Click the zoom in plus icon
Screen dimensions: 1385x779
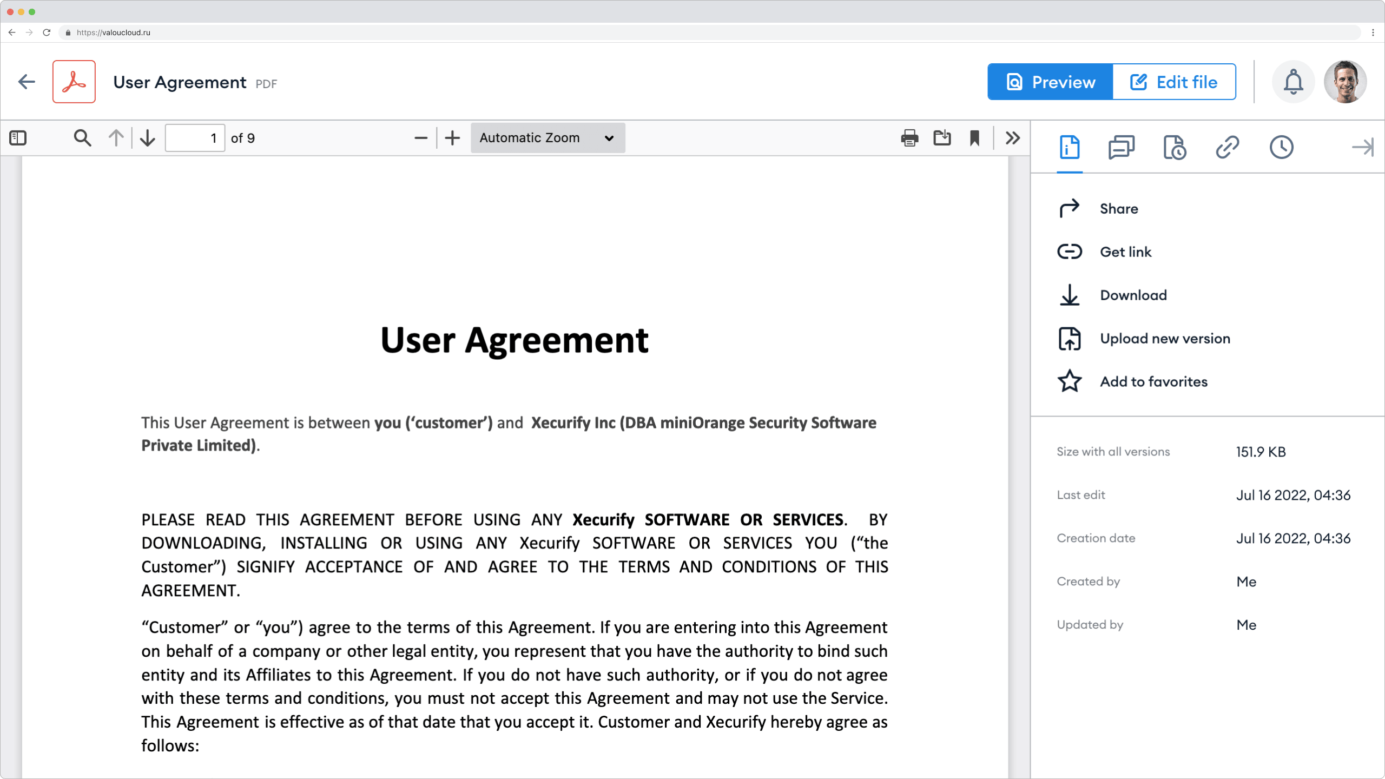click(x=452, y=138)
